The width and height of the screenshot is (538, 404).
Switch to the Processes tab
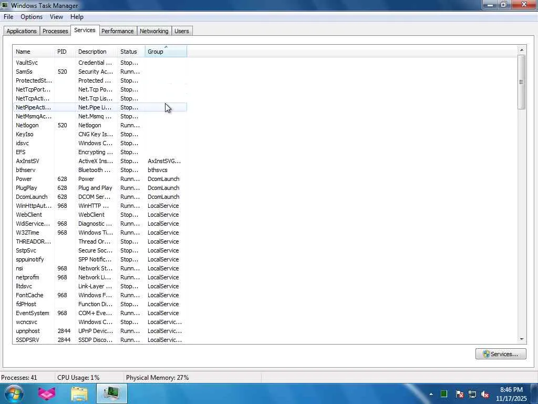[55, 31]
